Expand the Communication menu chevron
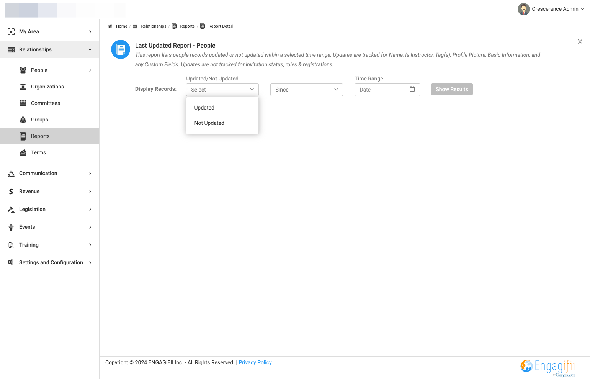The image size is (590, 380). [90, 174]
